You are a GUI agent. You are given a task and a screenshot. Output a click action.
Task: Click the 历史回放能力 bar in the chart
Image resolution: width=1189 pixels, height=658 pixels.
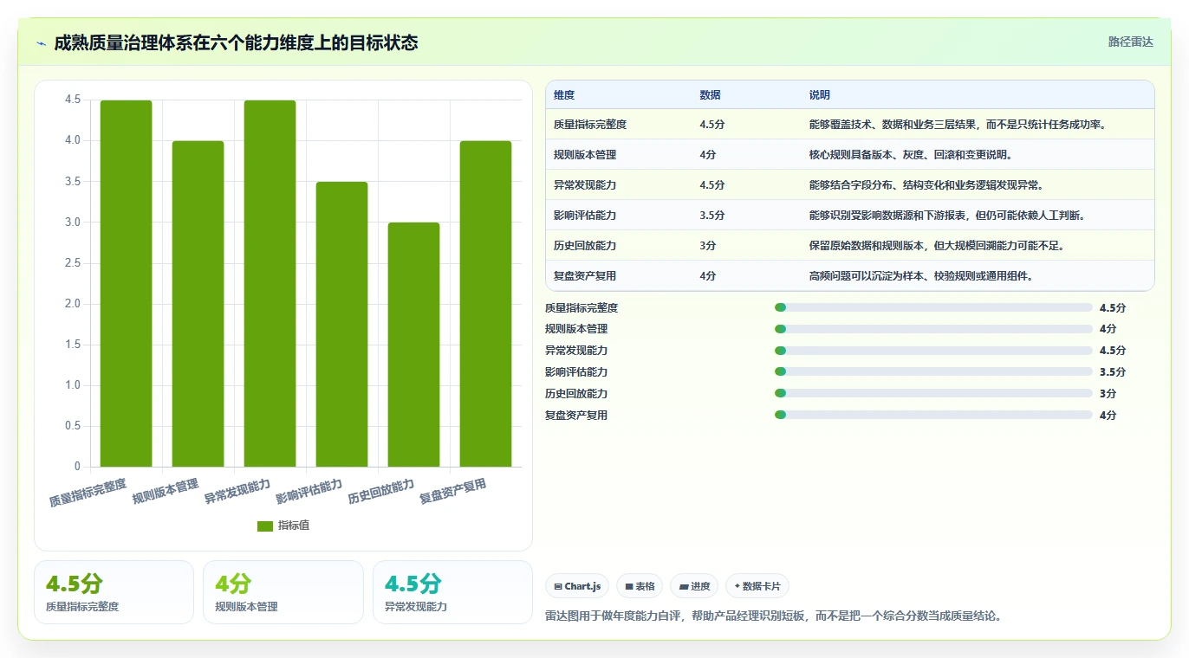413,345
